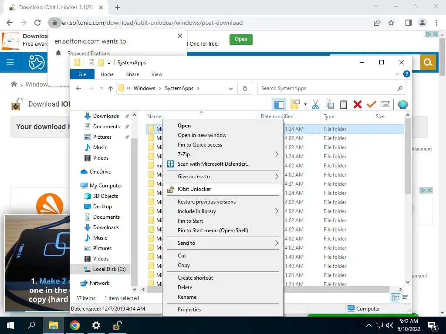The width and height of the screenshot is (446, 334).
Task: Click the orange checkmark Properties toolbar icon
Action: (x=371, y=104)
